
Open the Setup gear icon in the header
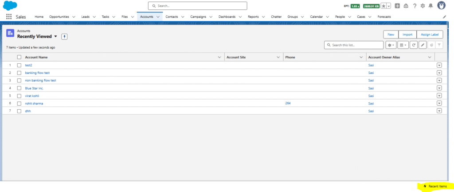423,6
